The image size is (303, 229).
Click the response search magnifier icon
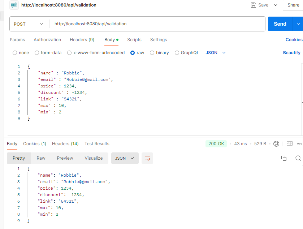[298, 158]
